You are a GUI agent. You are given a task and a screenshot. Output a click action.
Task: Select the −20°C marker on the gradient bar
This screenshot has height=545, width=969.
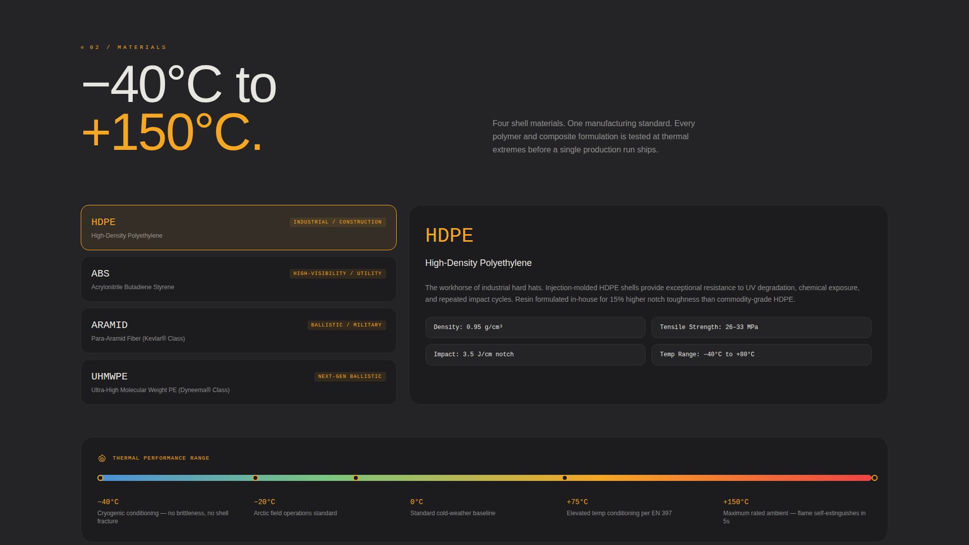pyautogui.click(x=255, y=477)
